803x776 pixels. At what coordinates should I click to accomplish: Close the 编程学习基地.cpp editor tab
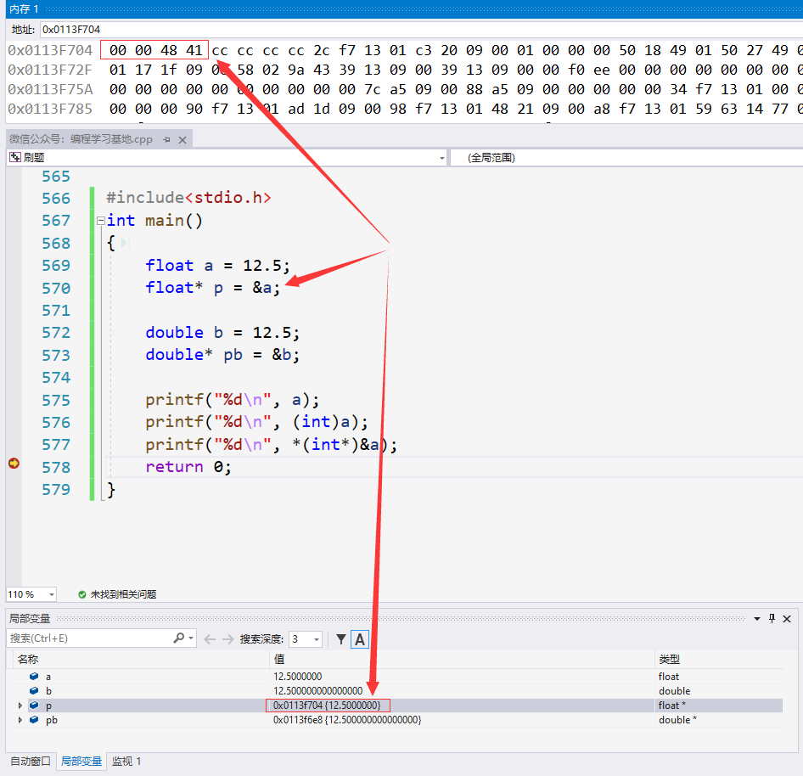coord(182,139)
